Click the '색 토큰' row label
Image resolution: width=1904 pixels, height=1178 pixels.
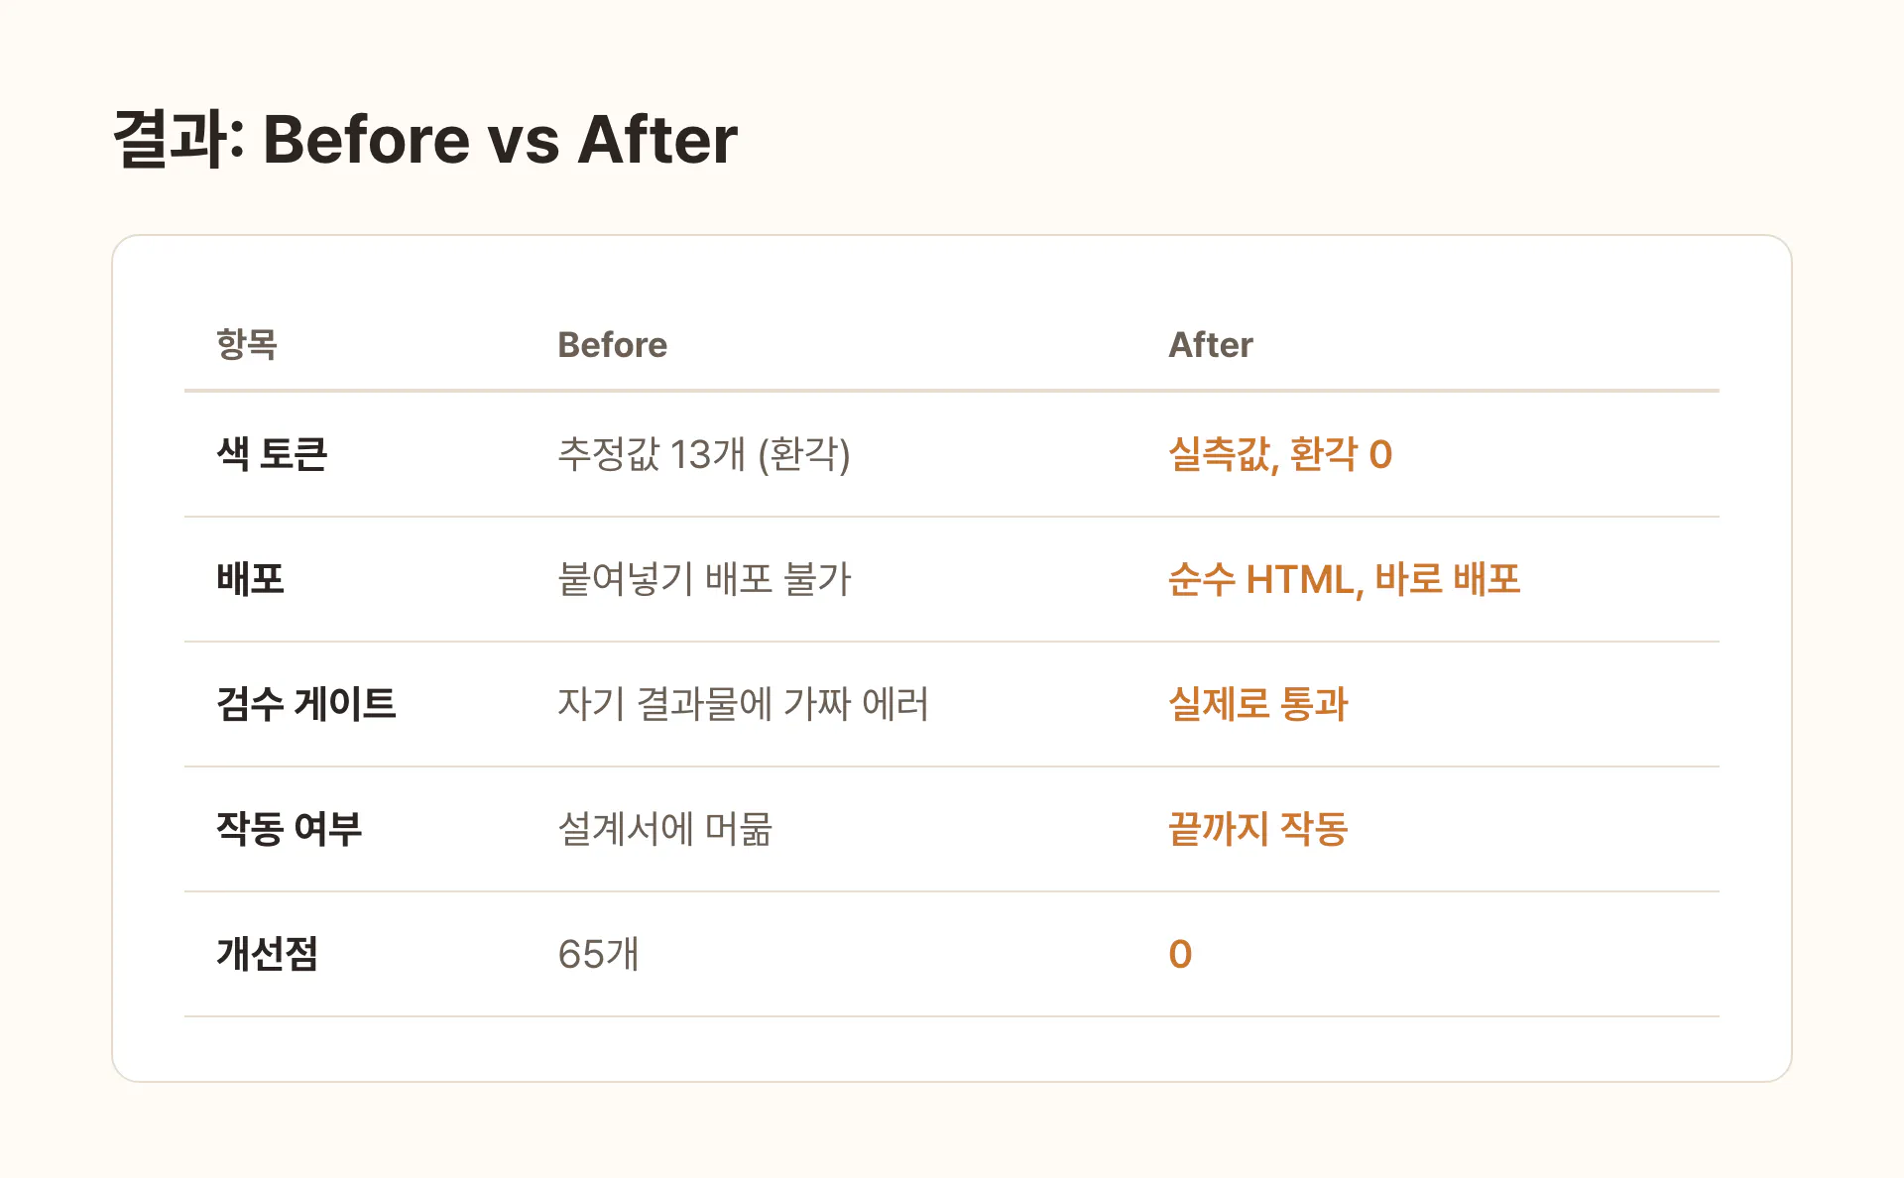point(272,454)
